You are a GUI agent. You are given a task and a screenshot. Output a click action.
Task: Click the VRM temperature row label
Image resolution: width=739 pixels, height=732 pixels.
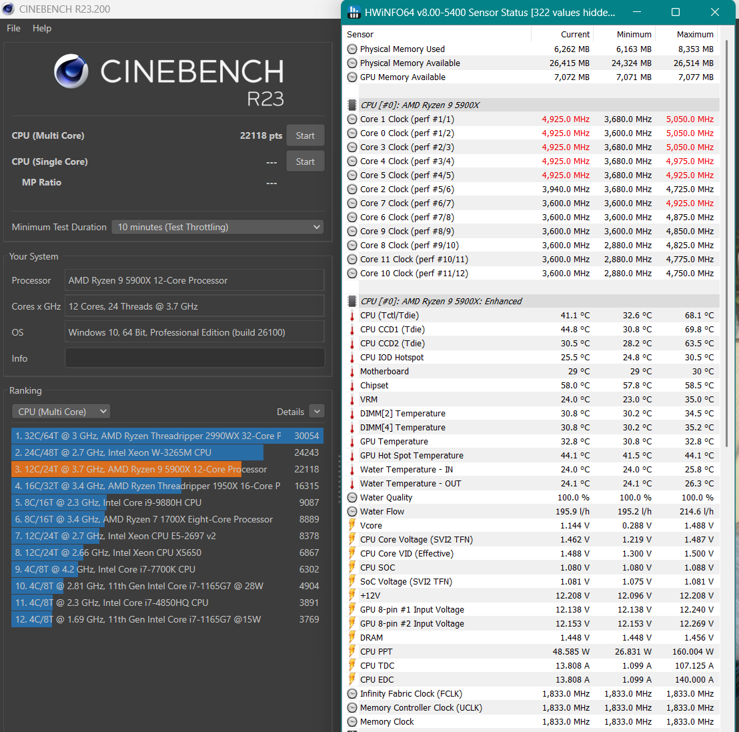pos(369,400)
